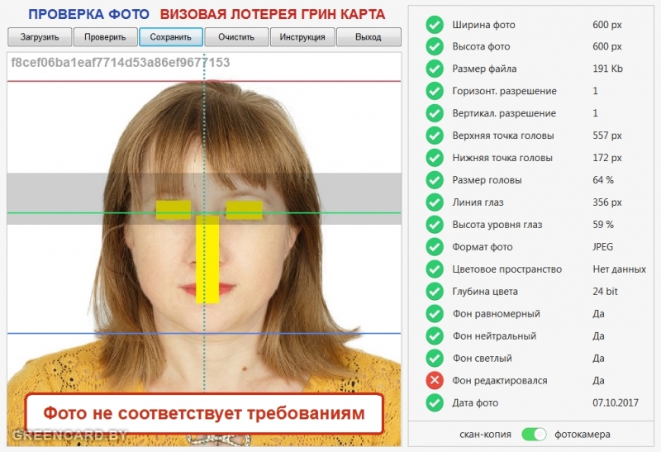
Task: Click green check icon next to Размер файла
Action: [x=435, y=69]
